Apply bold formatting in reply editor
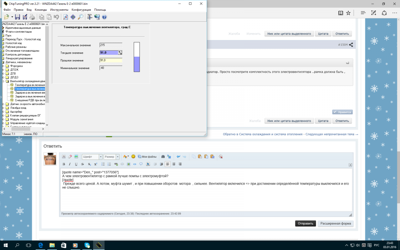Image resolution: width=400 pixels, height=250 pixels. [64, 164]
